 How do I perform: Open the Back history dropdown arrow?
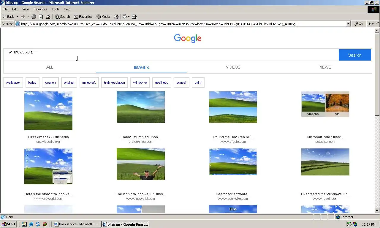click(17, 17)
